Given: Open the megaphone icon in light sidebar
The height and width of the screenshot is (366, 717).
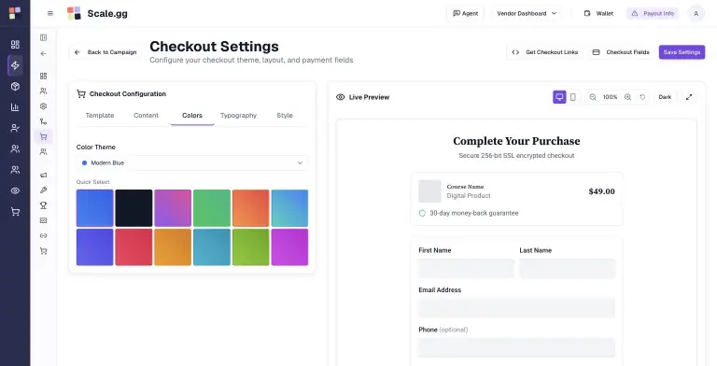Looking at the screenshot, I should 44,176.
